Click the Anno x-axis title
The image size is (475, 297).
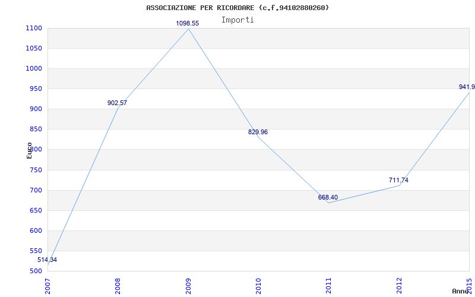point(460,291)
